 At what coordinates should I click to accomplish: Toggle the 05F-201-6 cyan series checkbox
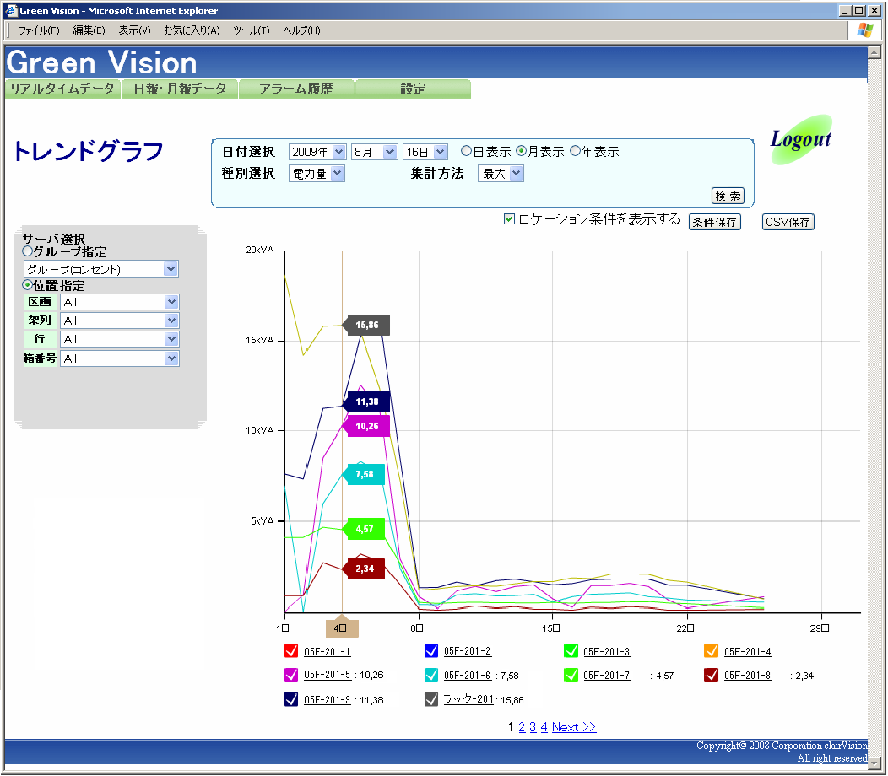coord(431,675)
